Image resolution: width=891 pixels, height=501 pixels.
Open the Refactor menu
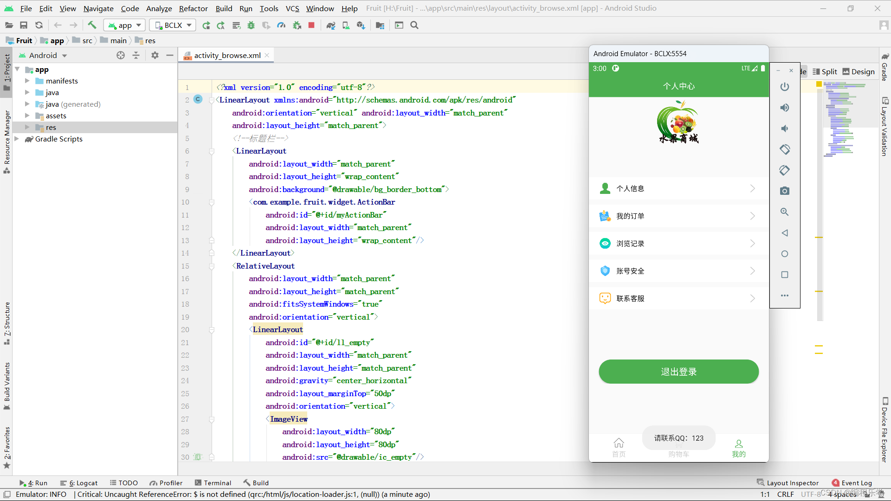(193, 8)
